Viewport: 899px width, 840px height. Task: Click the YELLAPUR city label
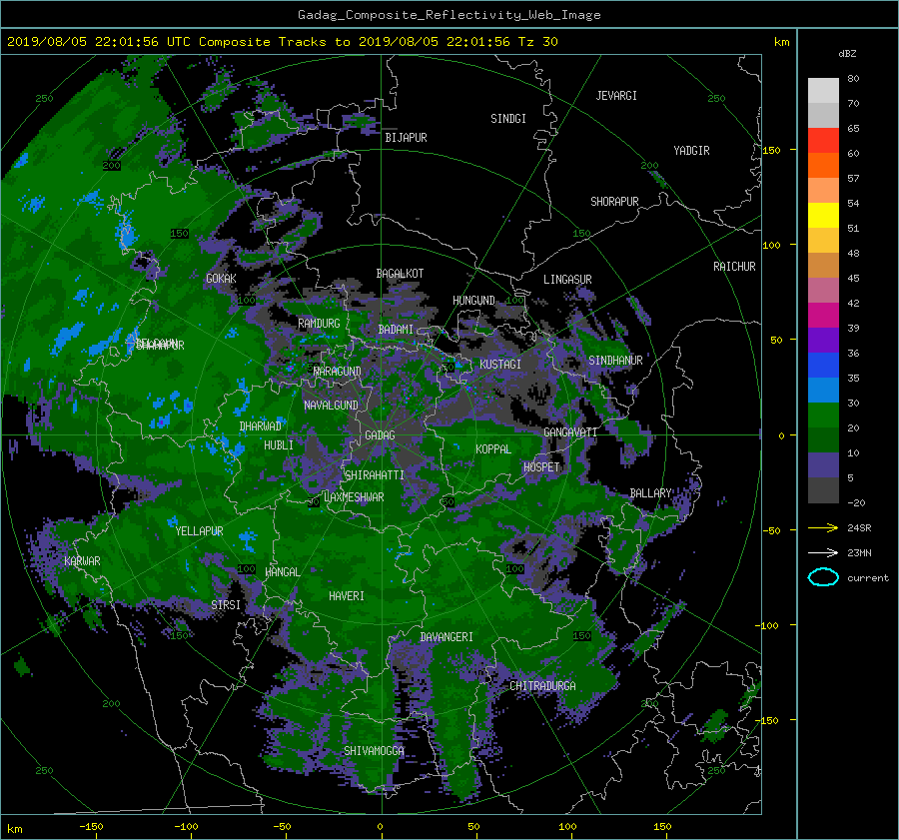pyautogui.click(x=199, y=531)
